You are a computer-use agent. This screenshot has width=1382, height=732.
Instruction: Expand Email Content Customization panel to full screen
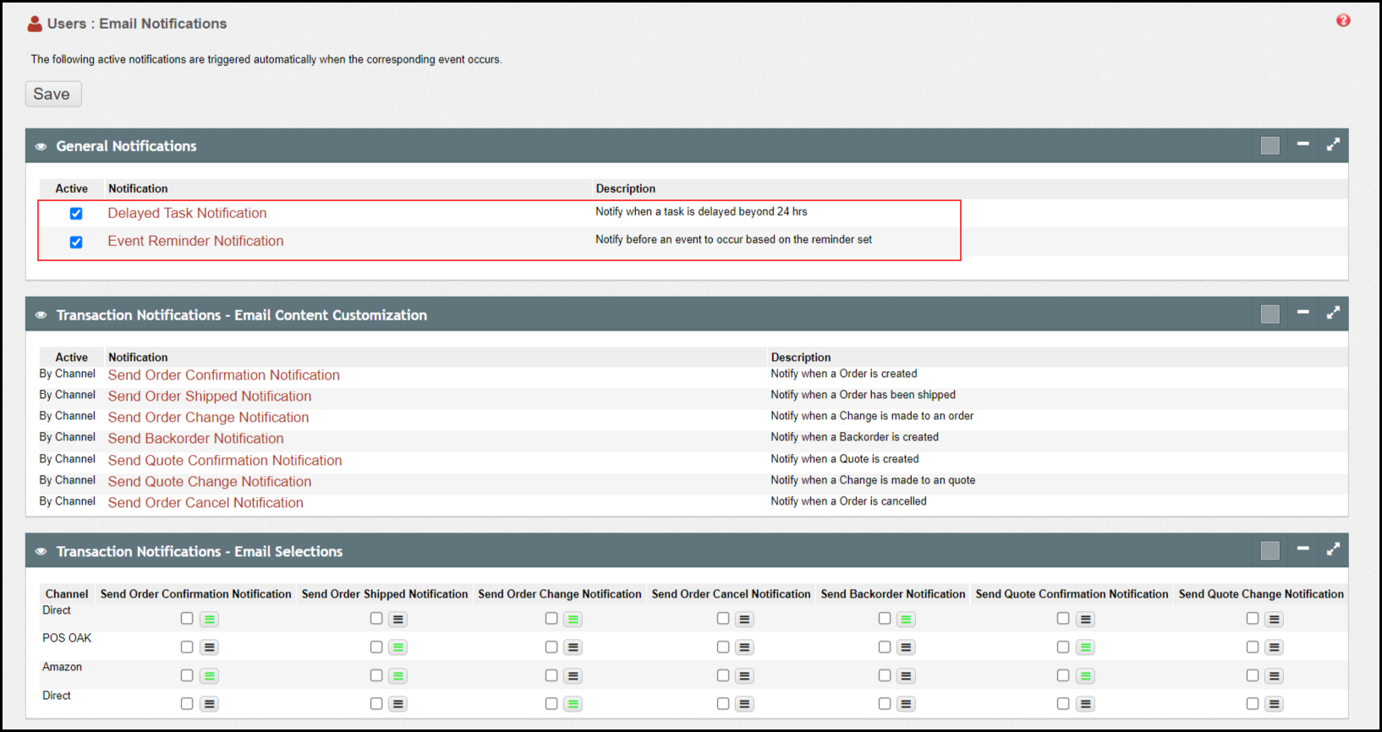click(1333, 313)
